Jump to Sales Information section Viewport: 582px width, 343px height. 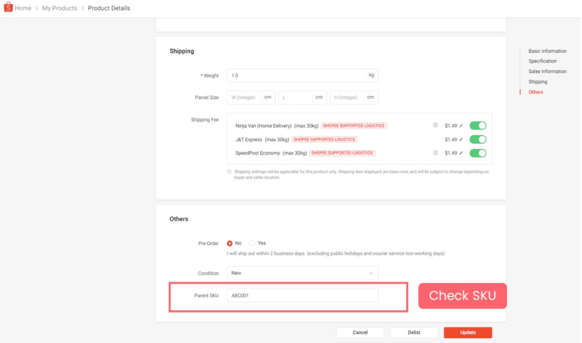click(x=547, y=71)
